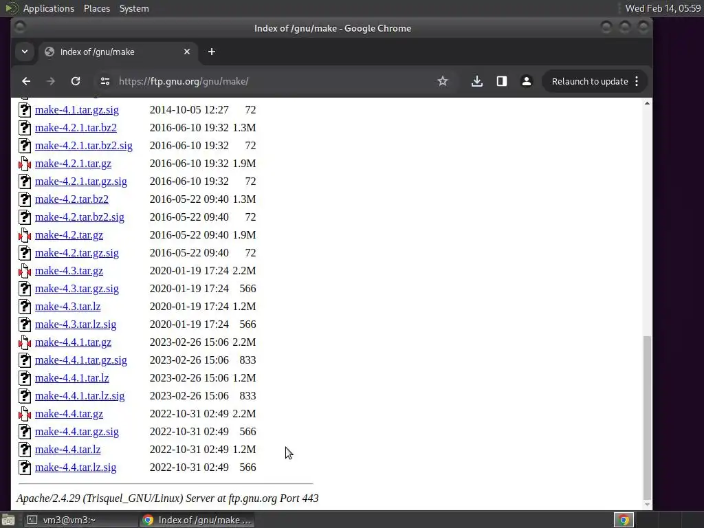Select the Apache server footer text

pyautogui.click(x=168, y=498)
